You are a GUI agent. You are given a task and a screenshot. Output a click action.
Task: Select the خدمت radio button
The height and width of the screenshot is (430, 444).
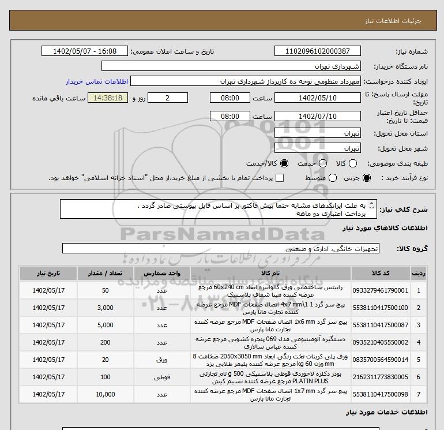[x=323, y=163]
